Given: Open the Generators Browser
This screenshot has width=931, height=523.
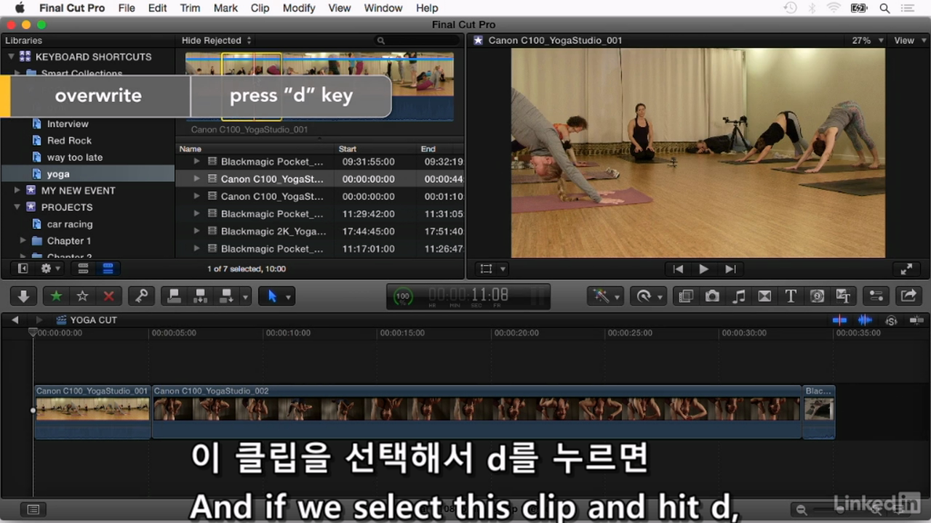Looking at the screenshot, I should coord(817,296).
